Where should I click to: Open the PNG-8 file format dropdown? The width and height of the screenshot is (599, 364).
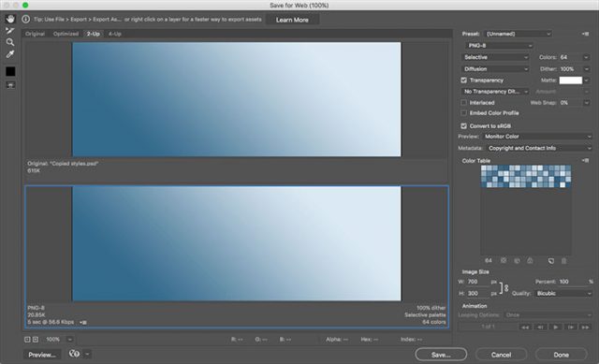point(499,46)
